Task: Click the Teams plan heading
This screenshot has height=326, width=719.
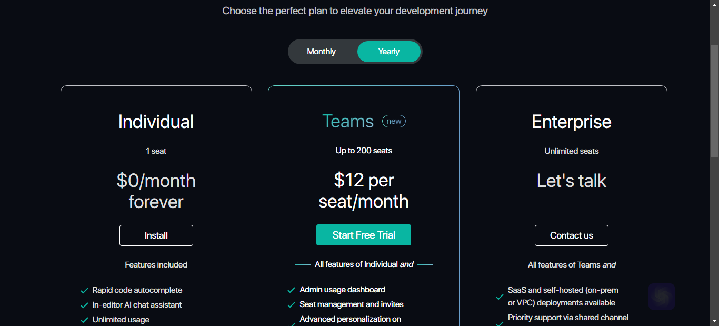Action: pos(348,121)
